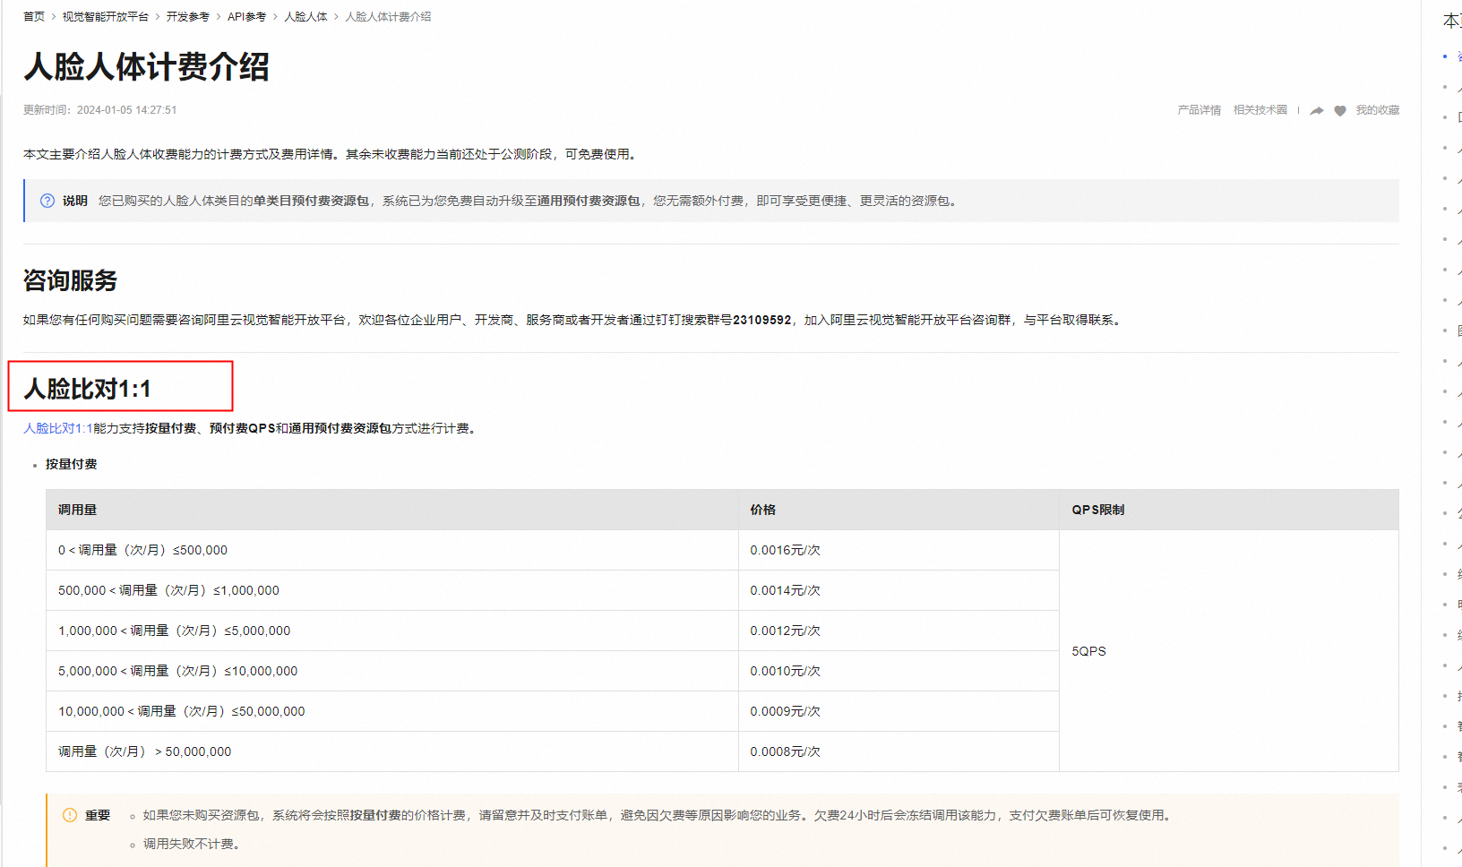Viewport: 1462px width, 867px height.
Task: Open 我的收藏
Action: (x=1378, y=110)
